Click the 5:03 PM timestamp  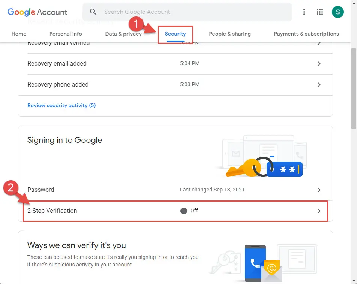pyautogui.click(x=190, y=84)
